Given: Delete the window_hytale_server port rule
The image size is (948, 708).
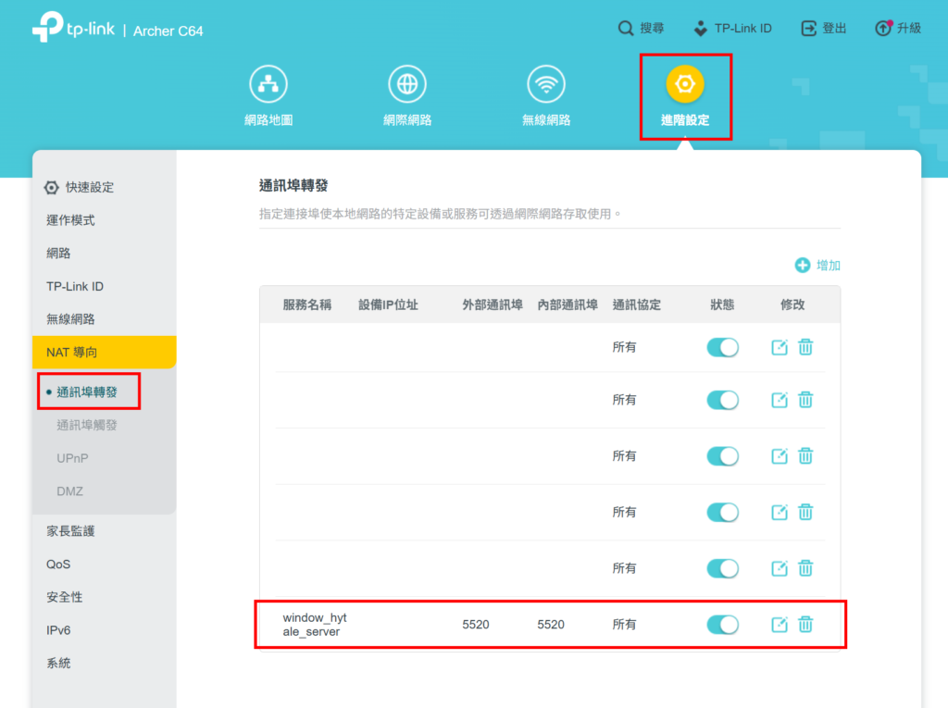Looking at the screenshot, I should coord(806,625).
